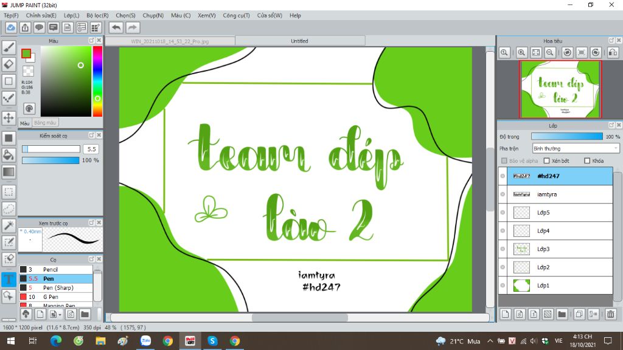
Task: Toggle visibility of Lớp4 layer
Action: pos(503,230)
